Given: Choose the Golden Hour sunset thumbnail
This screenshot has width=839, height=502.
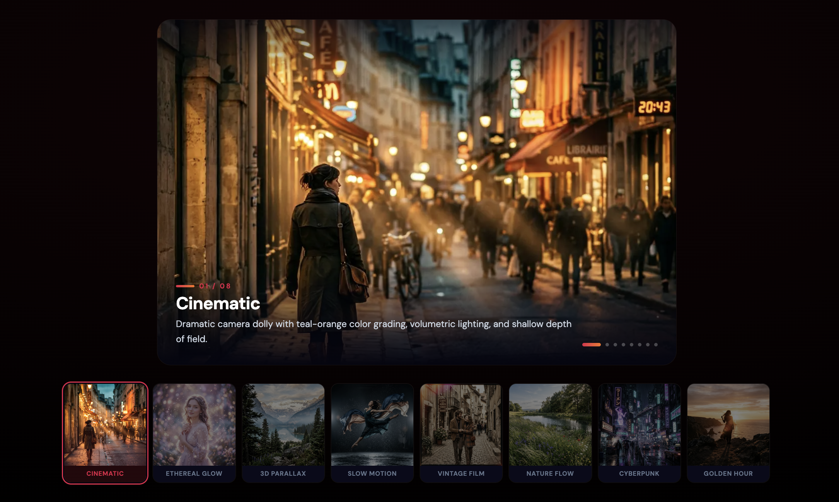Looking at the screenshot, I should coord(728,432).
